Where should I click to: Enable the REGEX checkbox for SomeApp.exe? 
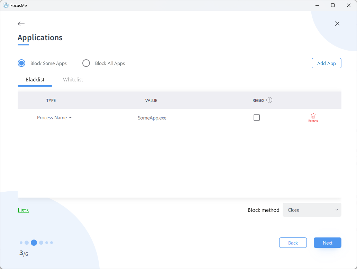[x=257, y=118]
